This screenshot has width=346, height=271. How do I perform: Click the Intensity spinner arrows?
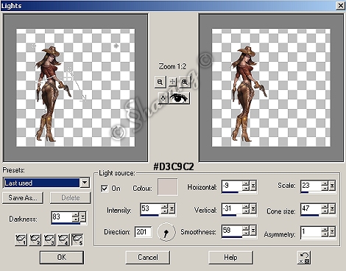[x=165, y=209]
